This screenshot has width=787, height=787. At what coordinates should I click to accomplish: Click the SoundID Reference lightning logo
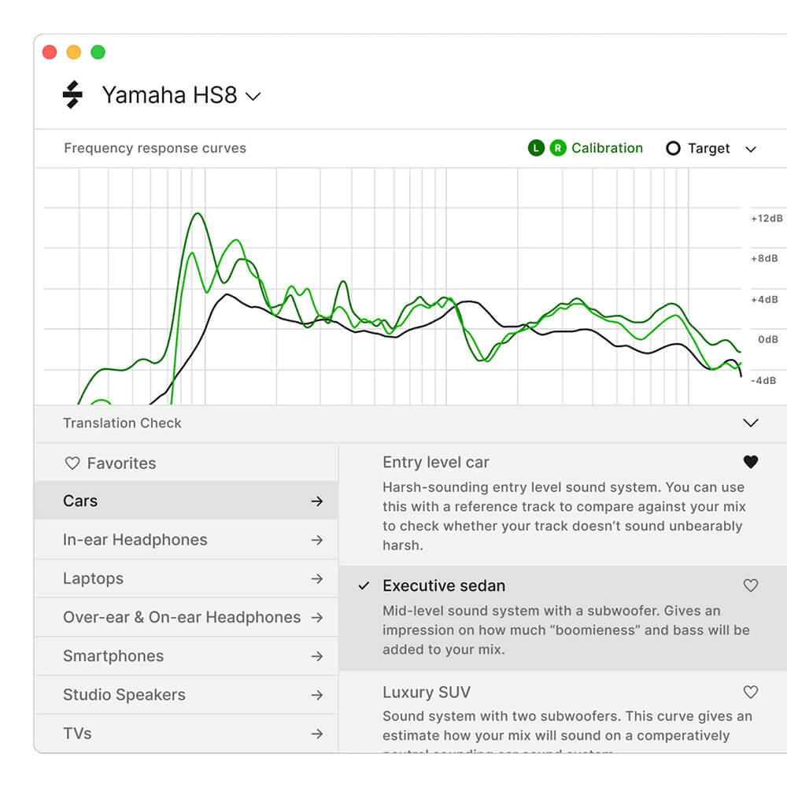tap(72, 94)
